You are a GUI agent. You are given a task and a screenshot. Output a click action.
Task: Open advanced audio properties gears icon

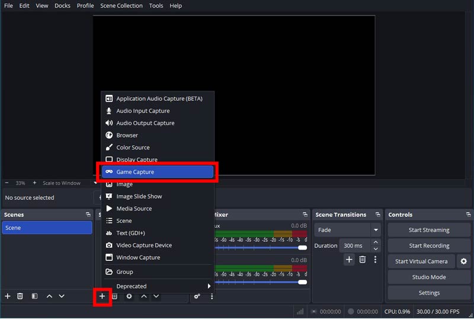click(197, 296)
